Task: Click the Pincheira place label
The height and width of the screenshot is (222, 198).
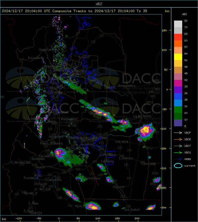Action: coord(31,178)
